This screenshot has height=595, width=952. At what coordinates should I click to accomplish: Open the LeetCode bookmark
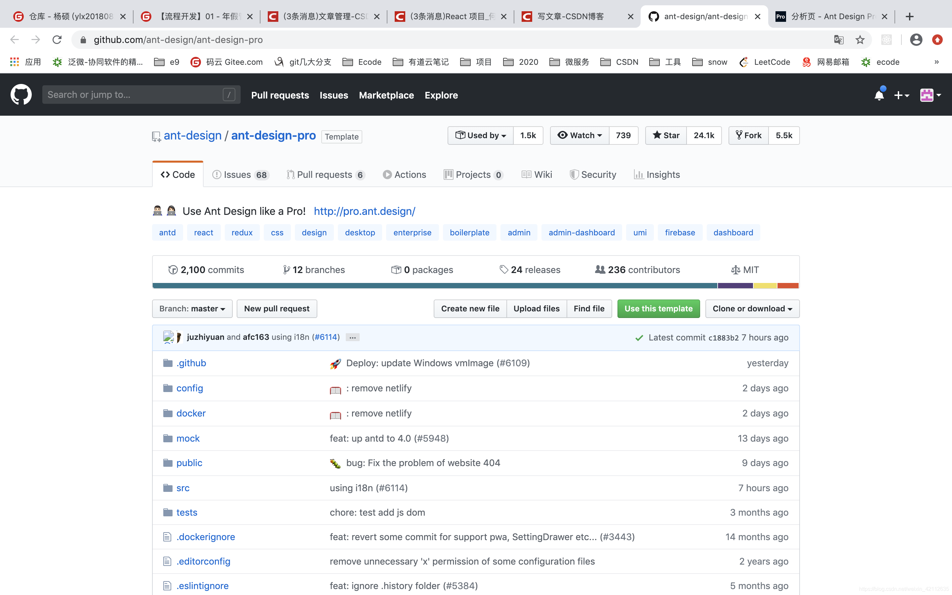click(x=765, y=62)
